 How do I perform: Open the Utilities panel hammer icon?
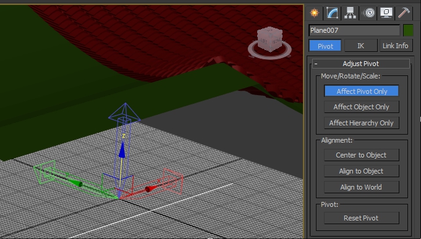404,12
